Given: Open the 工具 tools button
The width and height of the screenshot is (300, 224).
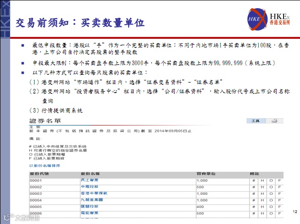Looking at the screenshot, I should [256, 121].
